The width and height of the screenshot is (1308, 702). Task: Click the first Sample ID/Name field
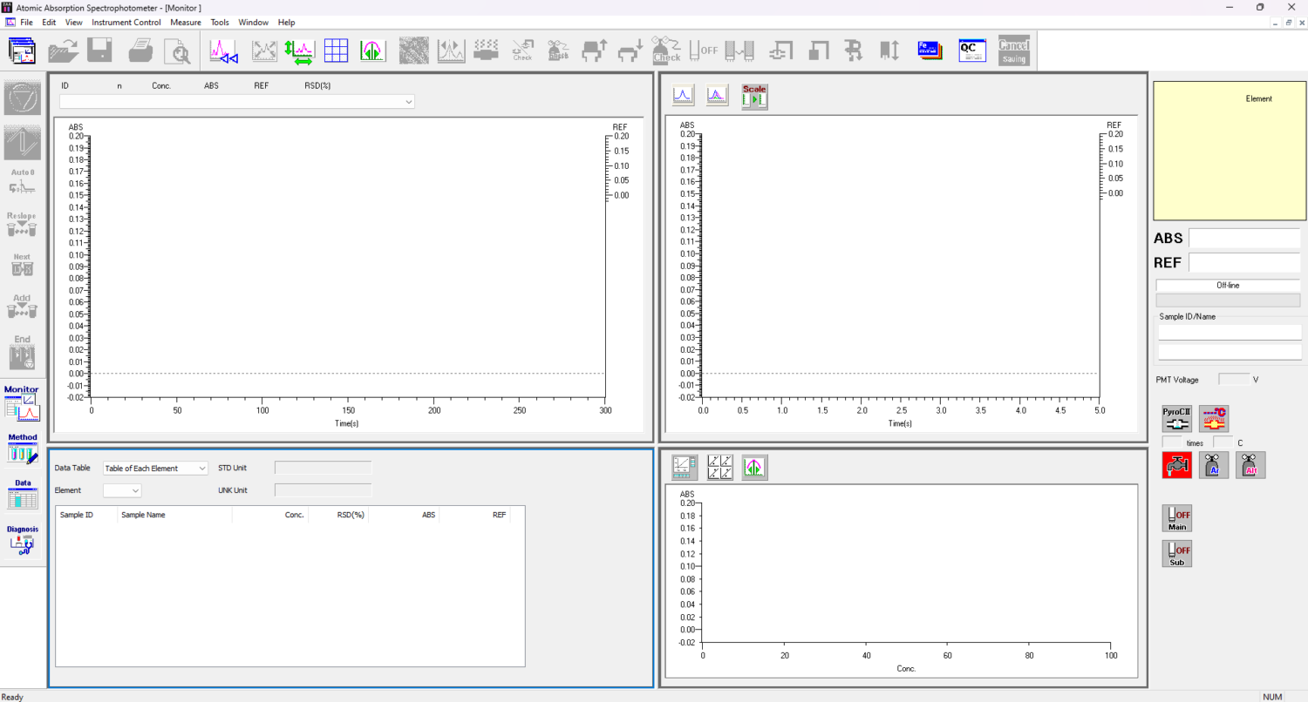1230,332
